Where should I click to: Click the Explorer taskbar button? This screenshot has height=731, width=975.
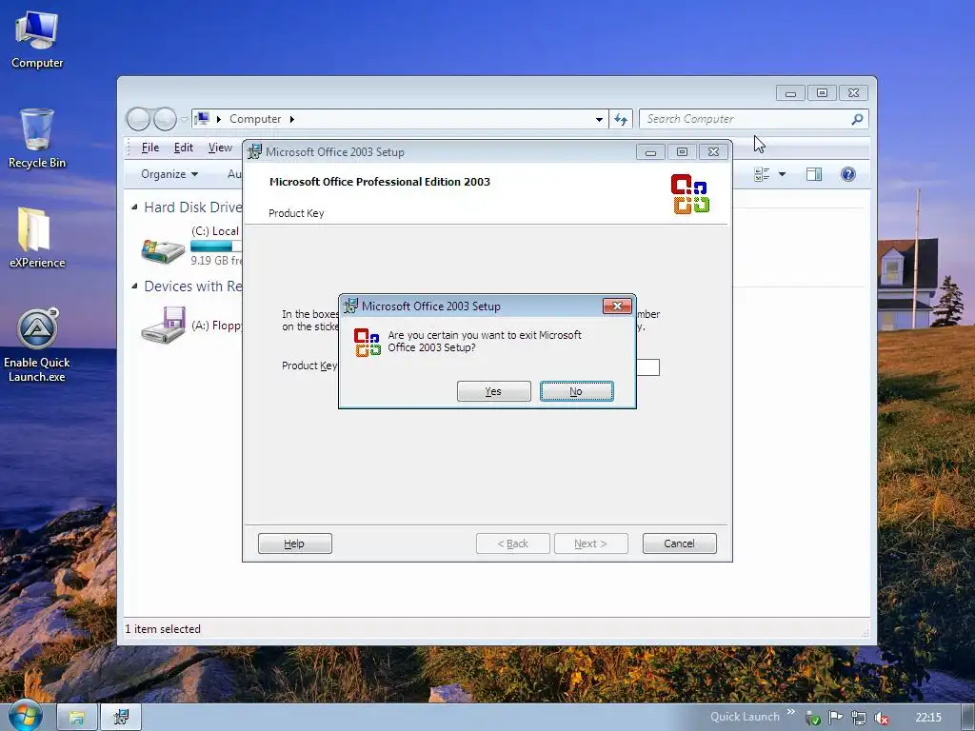[x=77, y=718]
